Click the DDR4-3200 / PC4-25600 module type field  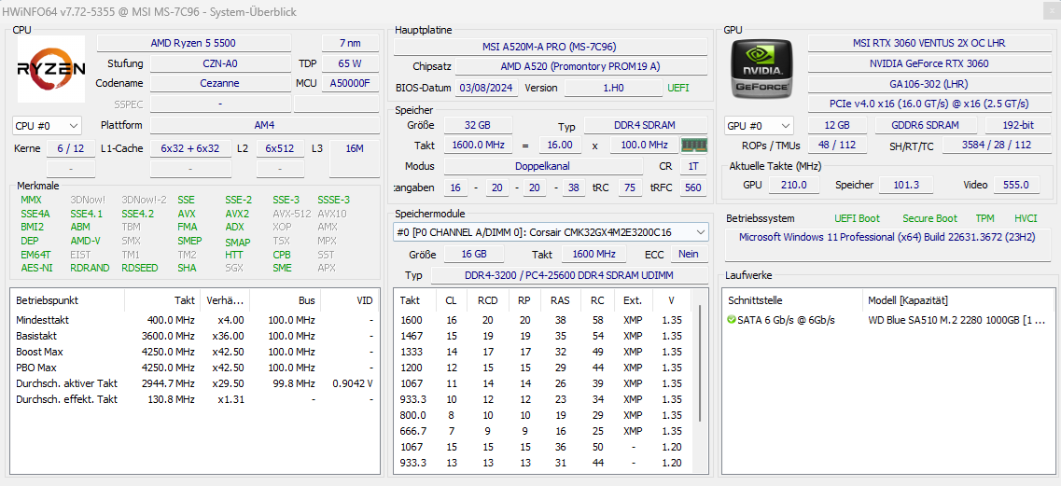570,275
